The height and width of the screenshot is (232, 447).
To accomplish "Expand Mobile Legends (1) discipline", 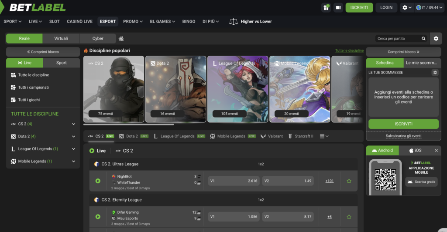I will tap(73, 161).
